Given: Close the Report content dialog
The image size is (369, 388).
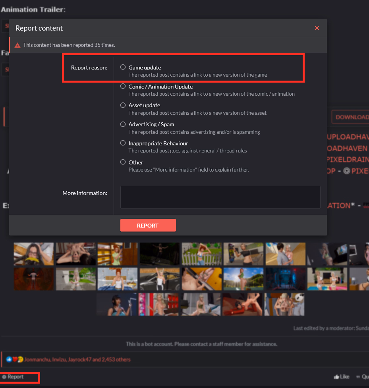Looking at the screenshot, I should click(x=317, y=28).
